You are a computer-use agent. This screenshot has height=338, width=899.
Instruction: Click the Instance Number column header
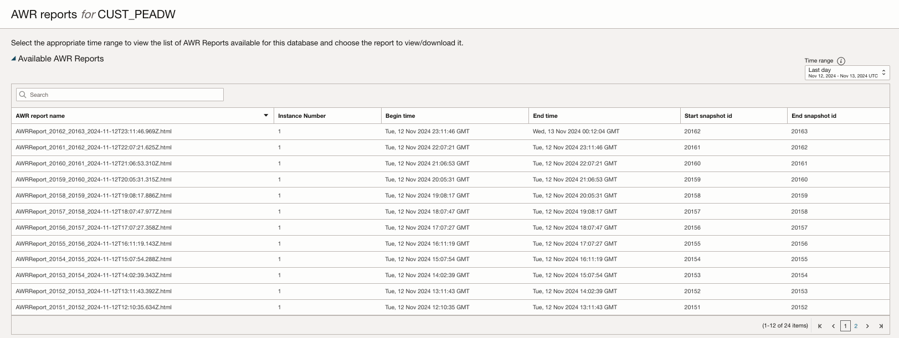302,116
